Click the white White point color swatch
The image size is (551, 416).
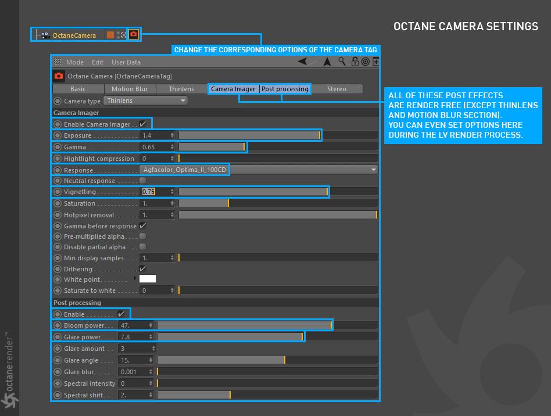click(x=148, y=279)
